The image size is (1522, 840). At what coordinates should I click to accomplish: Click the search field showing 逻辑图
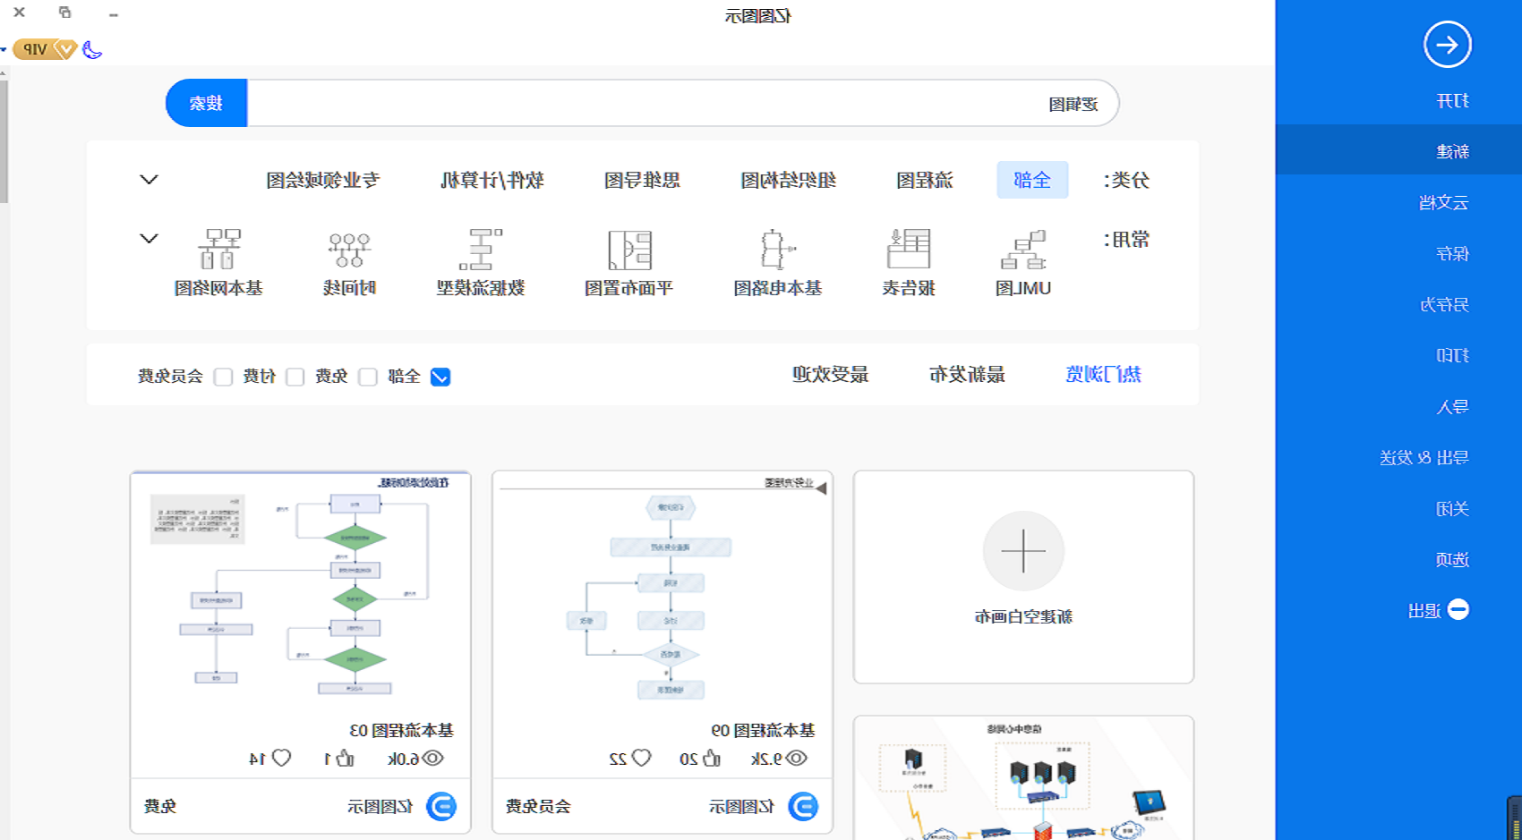682,103
